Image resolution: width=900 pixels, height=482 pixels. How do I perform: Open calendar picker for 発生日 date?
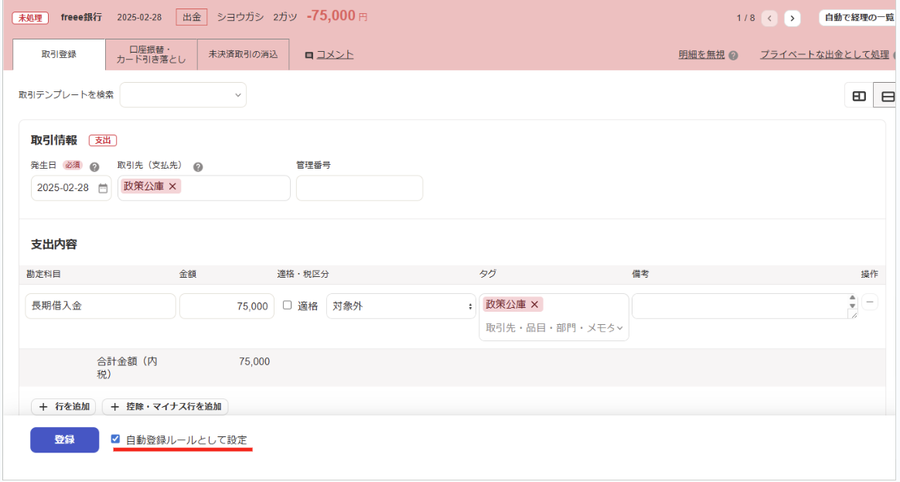[x=103, y=188]
